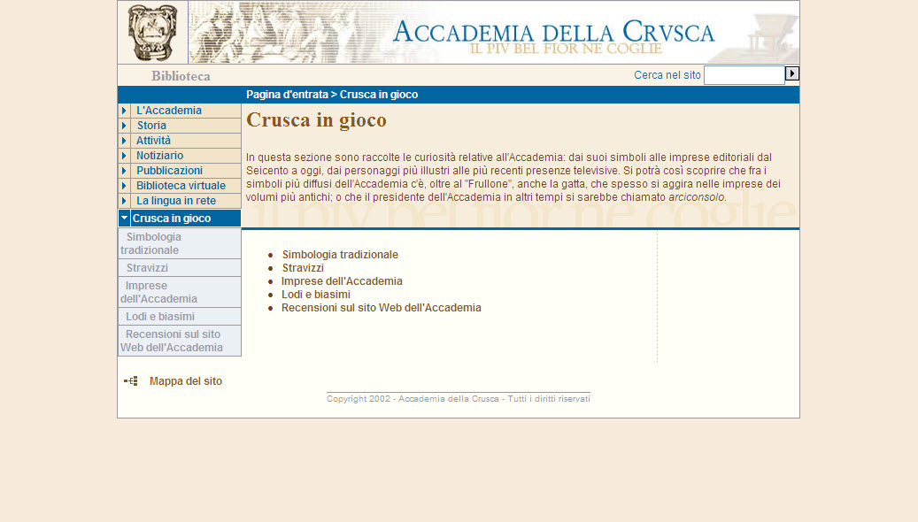The image size is (918, 522).
Task: Open the L'Accademia menu item
Action: tap(168, 111)
